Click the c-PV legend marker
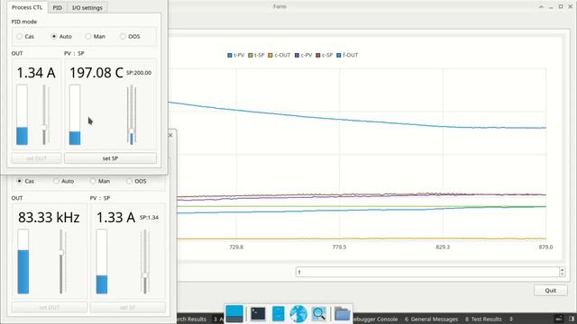The height and width of the screenshot is (324, 577). pos(297,55)
